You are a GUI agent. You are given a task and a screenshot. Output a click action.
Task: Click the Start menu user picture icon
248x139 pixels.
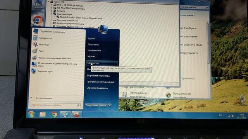point(103,29)
